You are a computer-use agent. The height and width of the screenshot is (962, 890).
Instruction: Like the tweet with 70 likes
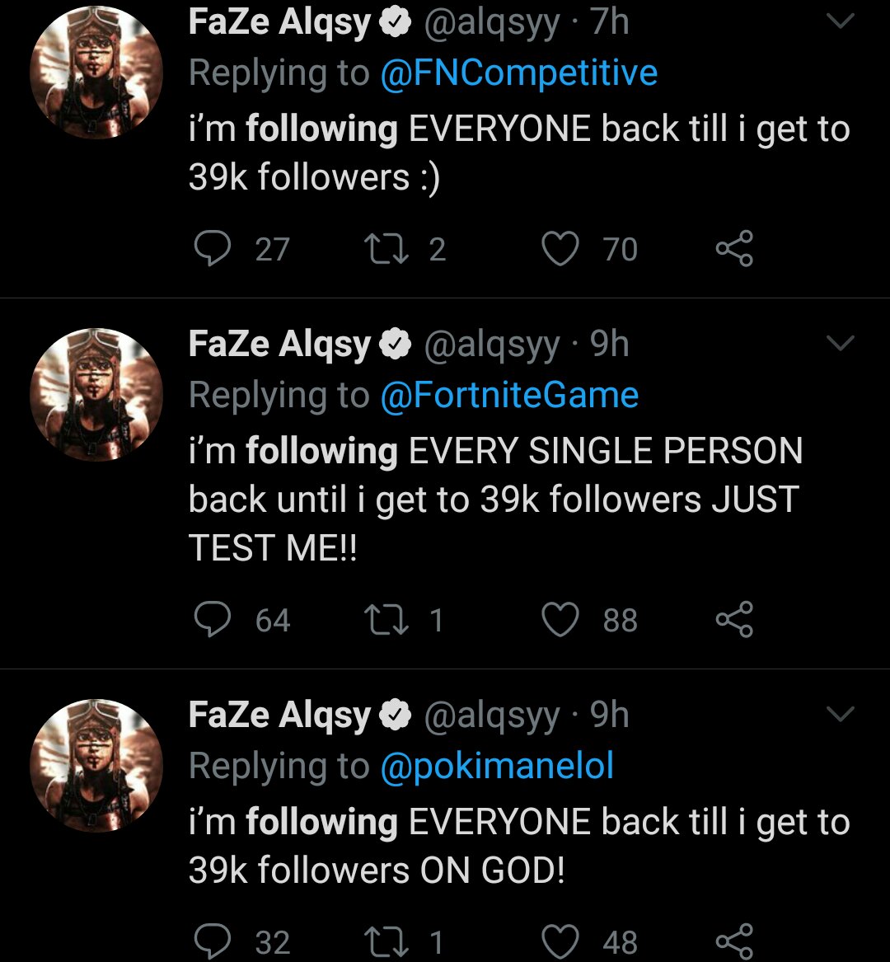click(x=560, y=249)
